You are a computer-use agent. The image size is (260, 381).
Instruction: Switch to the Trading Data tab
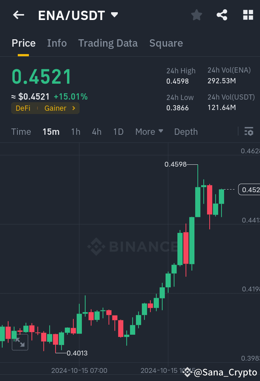(x=108, y=43)
